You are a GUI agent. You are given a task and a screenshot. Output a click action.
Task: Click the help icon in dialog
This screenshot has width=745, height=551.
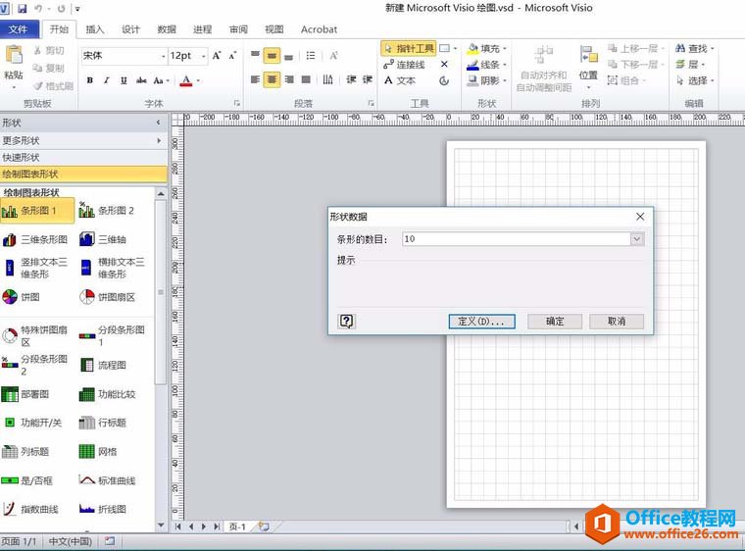(x=346, y=321)
